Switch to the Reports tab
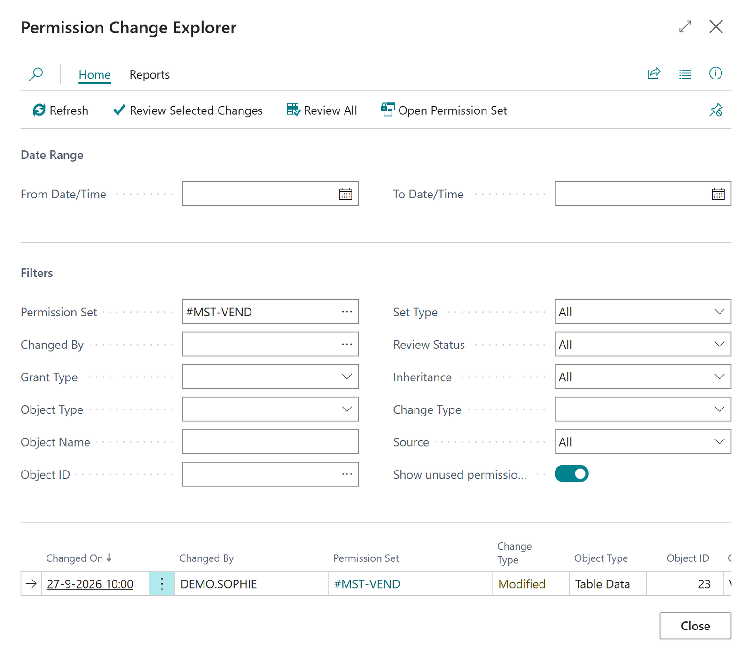 coord(149,74)
